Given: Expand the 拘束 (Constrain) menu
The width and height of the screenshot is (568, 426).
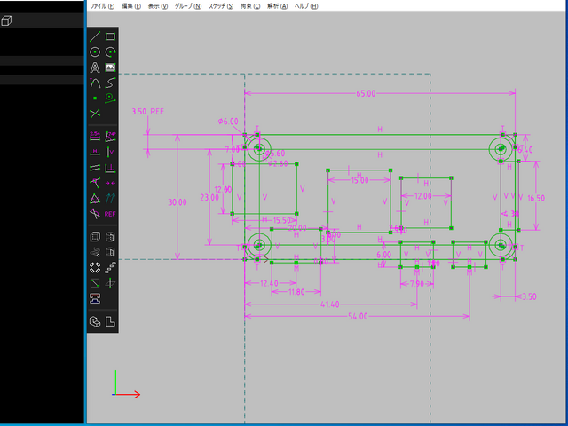Looking at the screenshot, I should click(x=251, y=6).
